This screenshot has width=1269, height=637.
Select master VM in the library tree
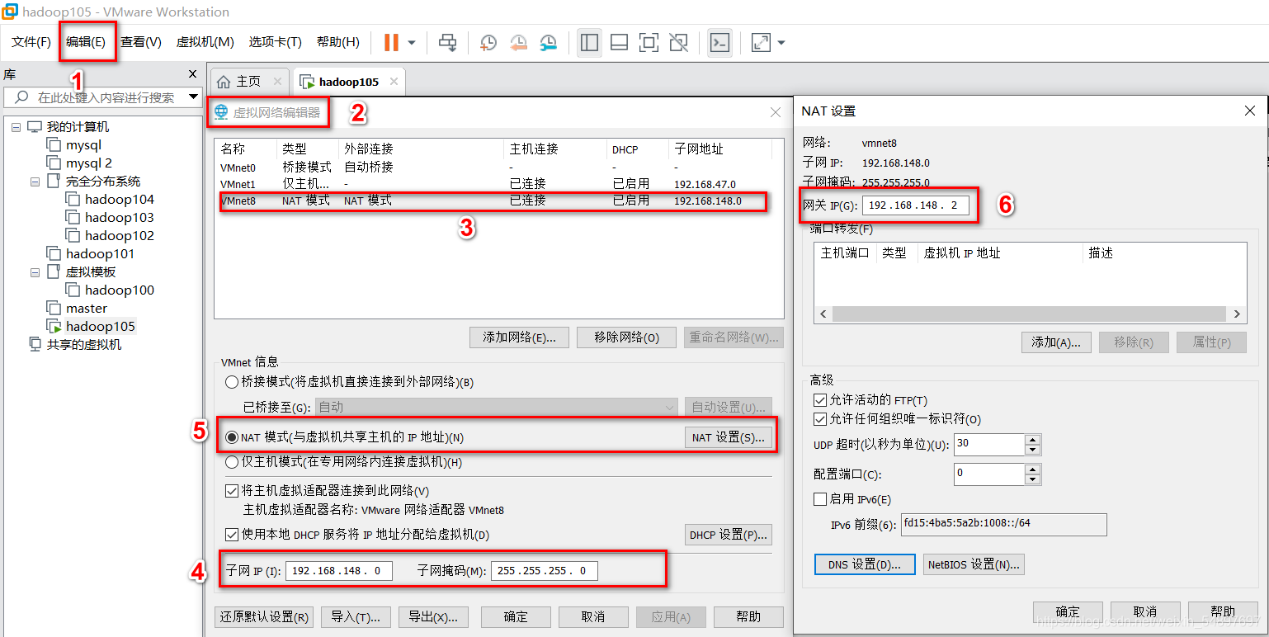tap(87, 309)
